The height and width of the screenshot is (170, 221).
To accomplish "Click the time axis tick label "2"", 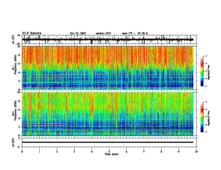I will point(57,152).
